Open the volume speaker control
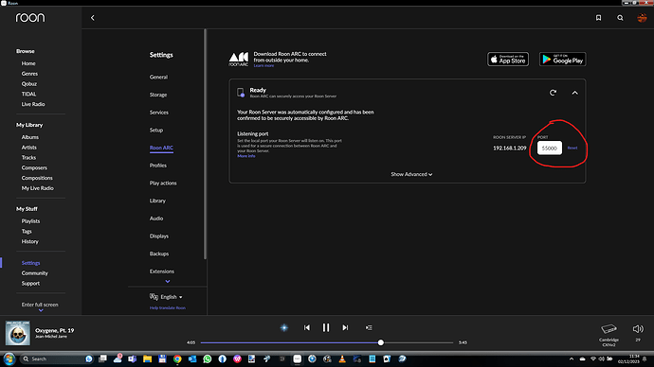The image size is (654, 367). tap(638, 329)
